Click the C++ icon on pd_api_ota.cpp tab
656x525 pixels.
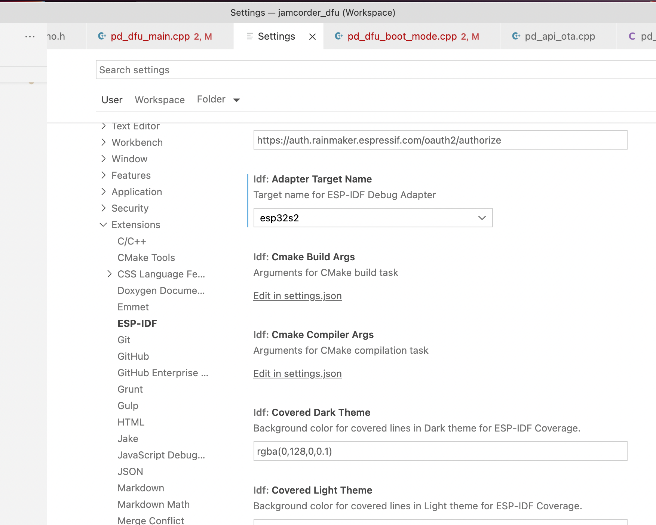[x=516, y=36]
